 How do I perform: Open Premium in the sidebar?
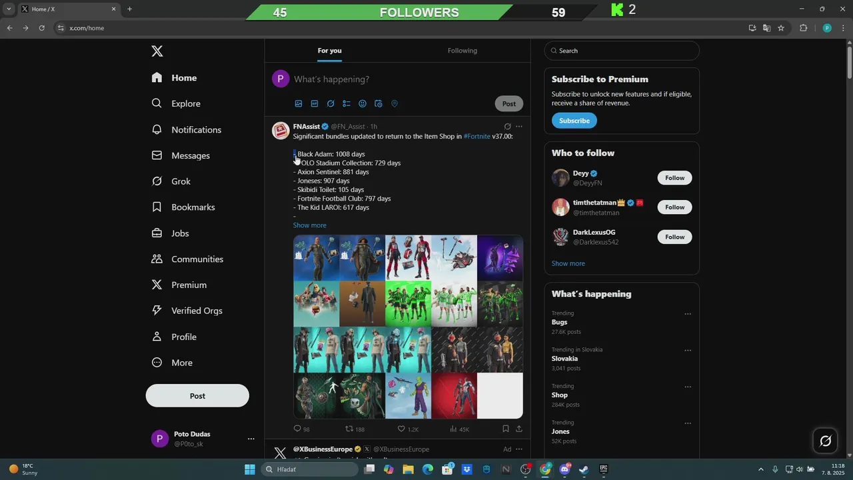179,285
